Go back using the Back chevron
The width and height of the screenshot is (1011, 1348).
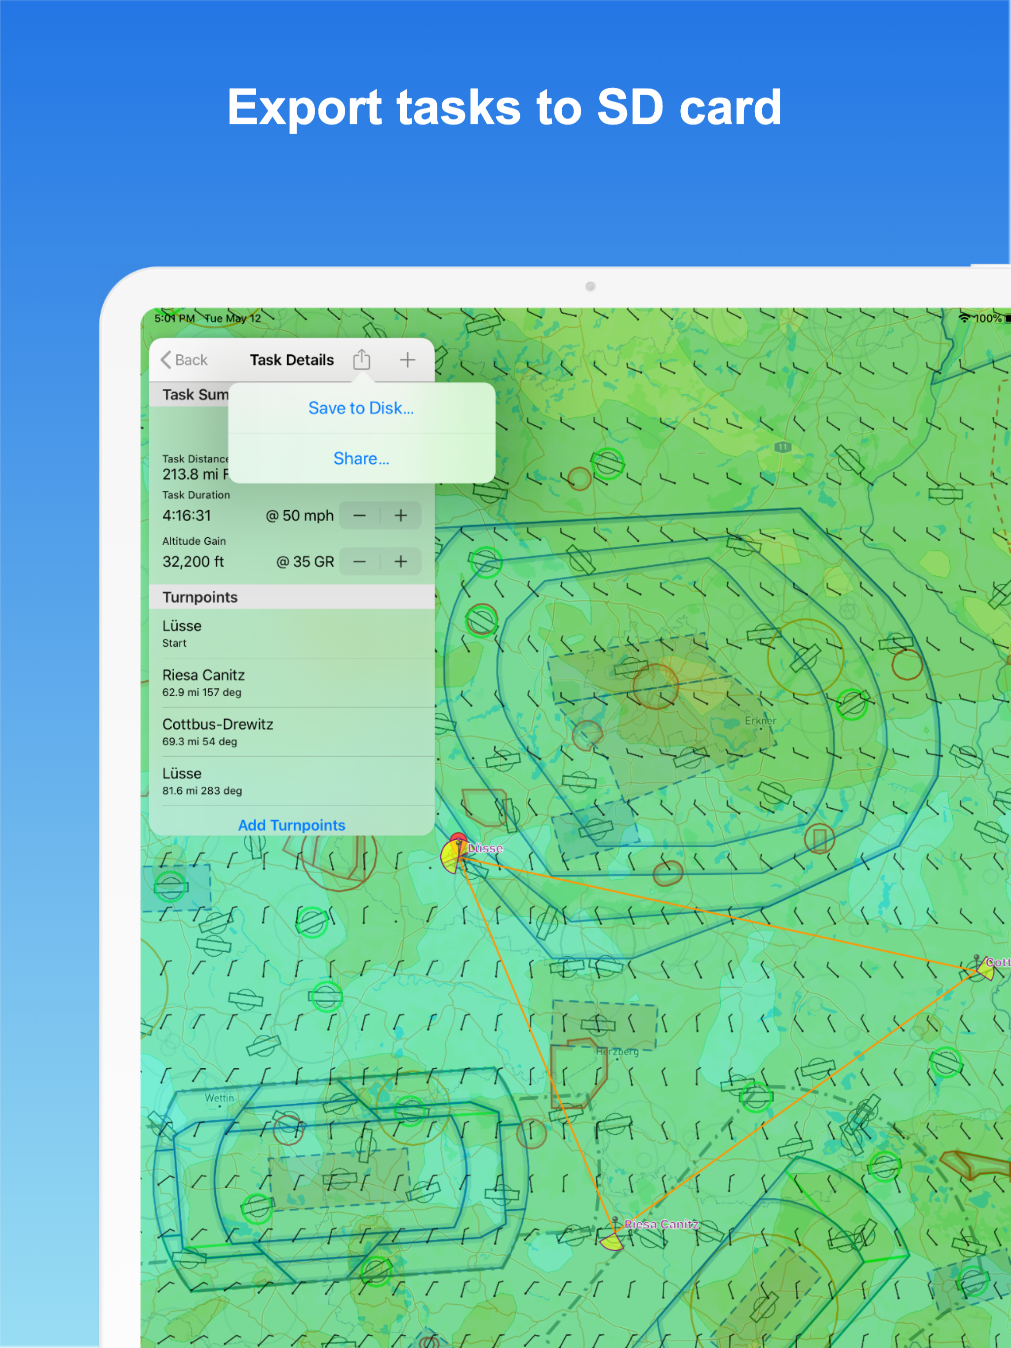click(184, 360)
